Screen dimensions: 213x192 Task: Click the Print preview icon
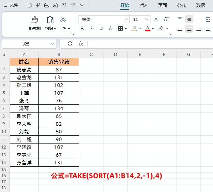pyautogui.click(x=55, y=5)
